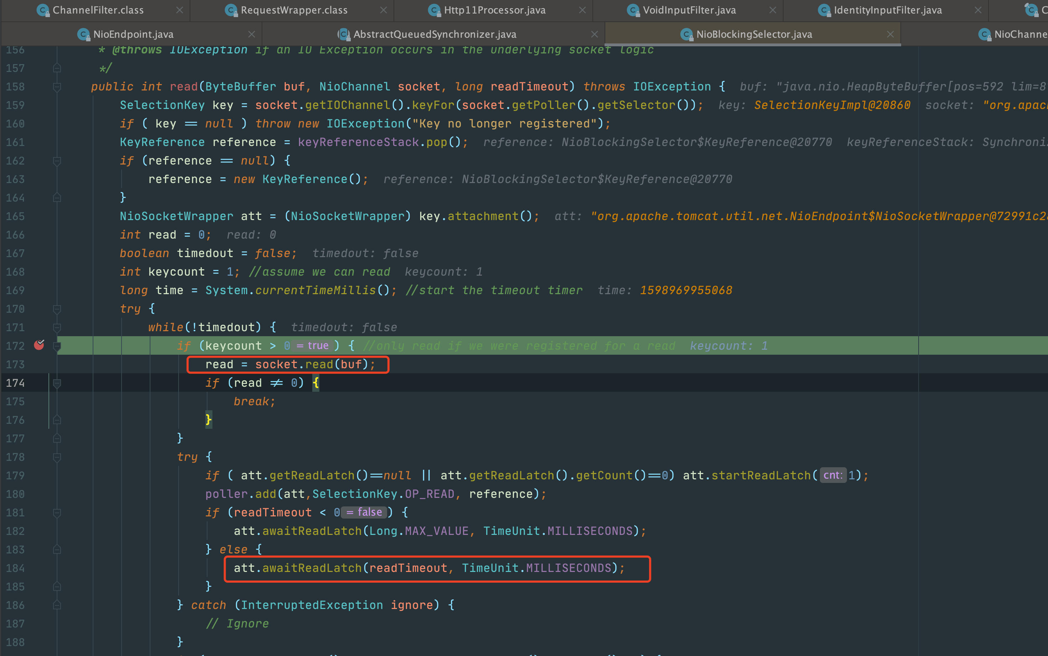Toggle the breakpoint on line 172
Screen dimensions: 1048x656
click(x=39, y=345)
